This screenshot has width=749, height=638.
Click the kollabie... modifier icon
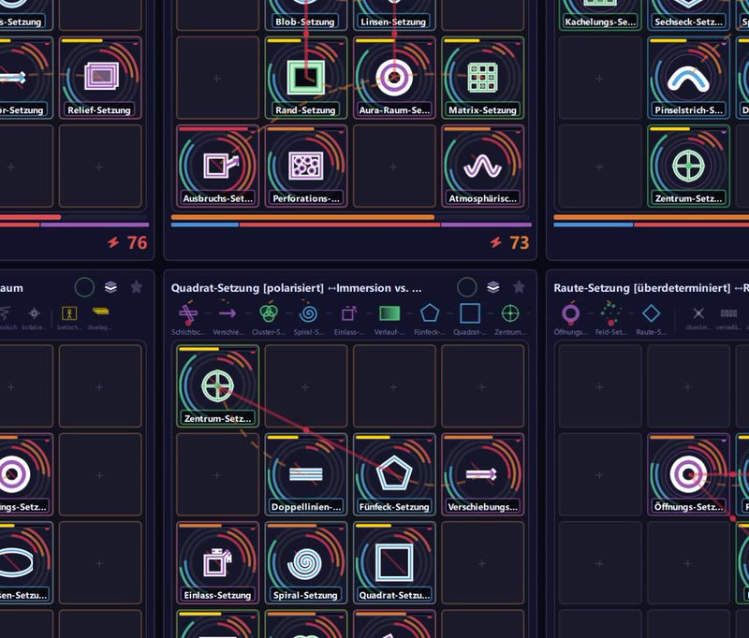tap(34, 313)
